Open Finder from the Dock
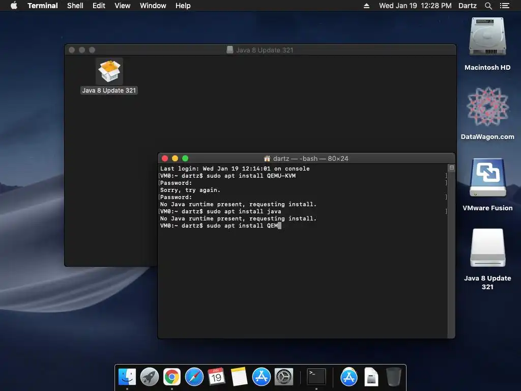Image resolution: width=521 pixels, height=391 pixels. click(127, 377)
